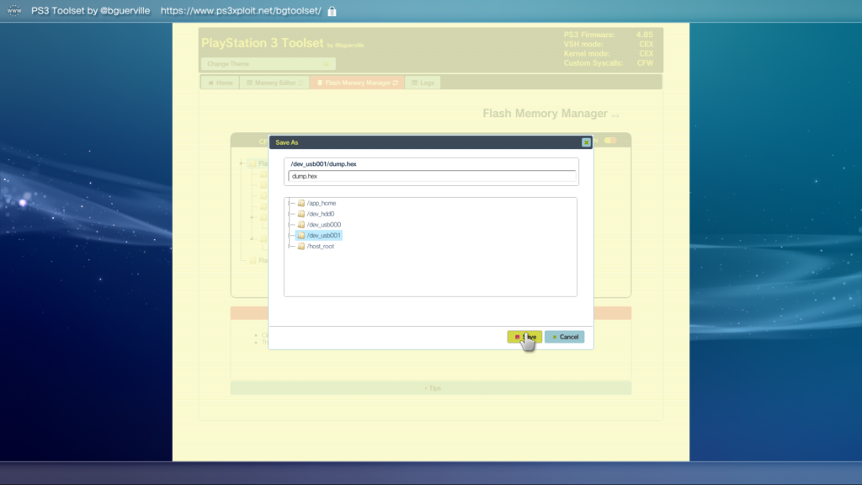Viewport: 862px width, 485px height.
Task: Save the dump file
Action: pyautogui.click(x=524, y=337)
